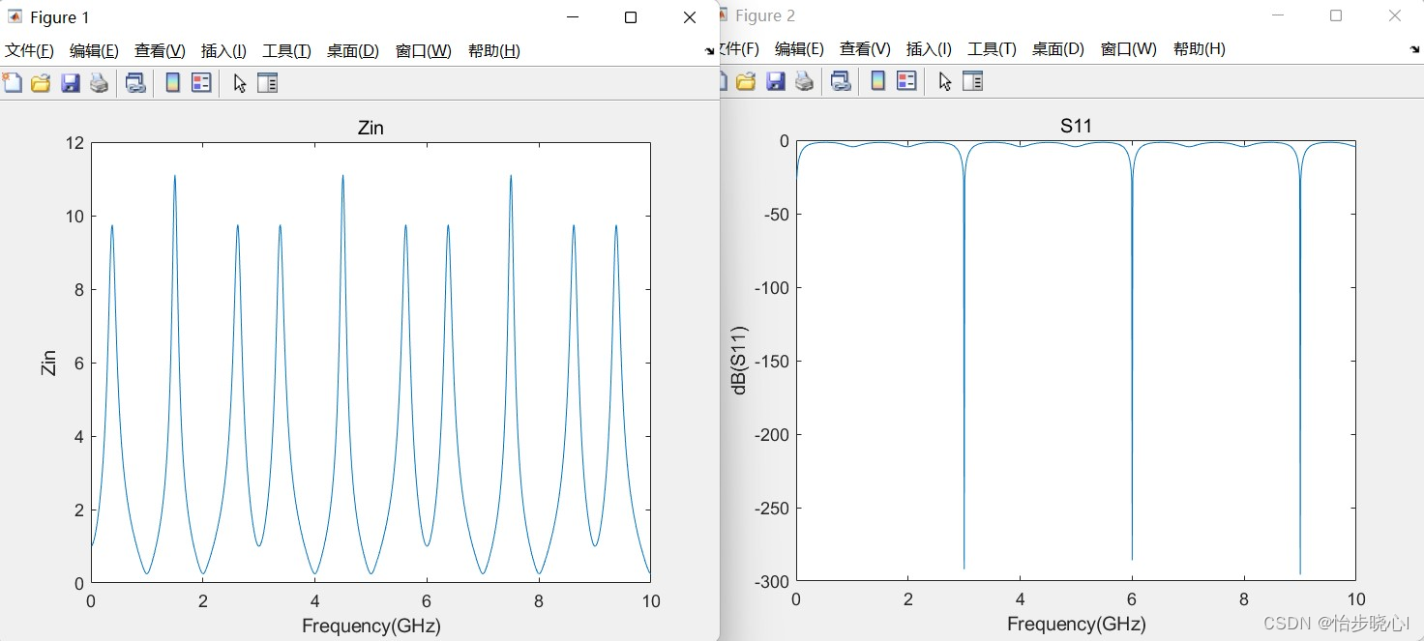Click the Figure 2 window title text

(765, 15)
